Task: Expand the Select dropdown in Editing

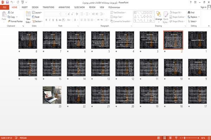Action: (x=193, y=21)
